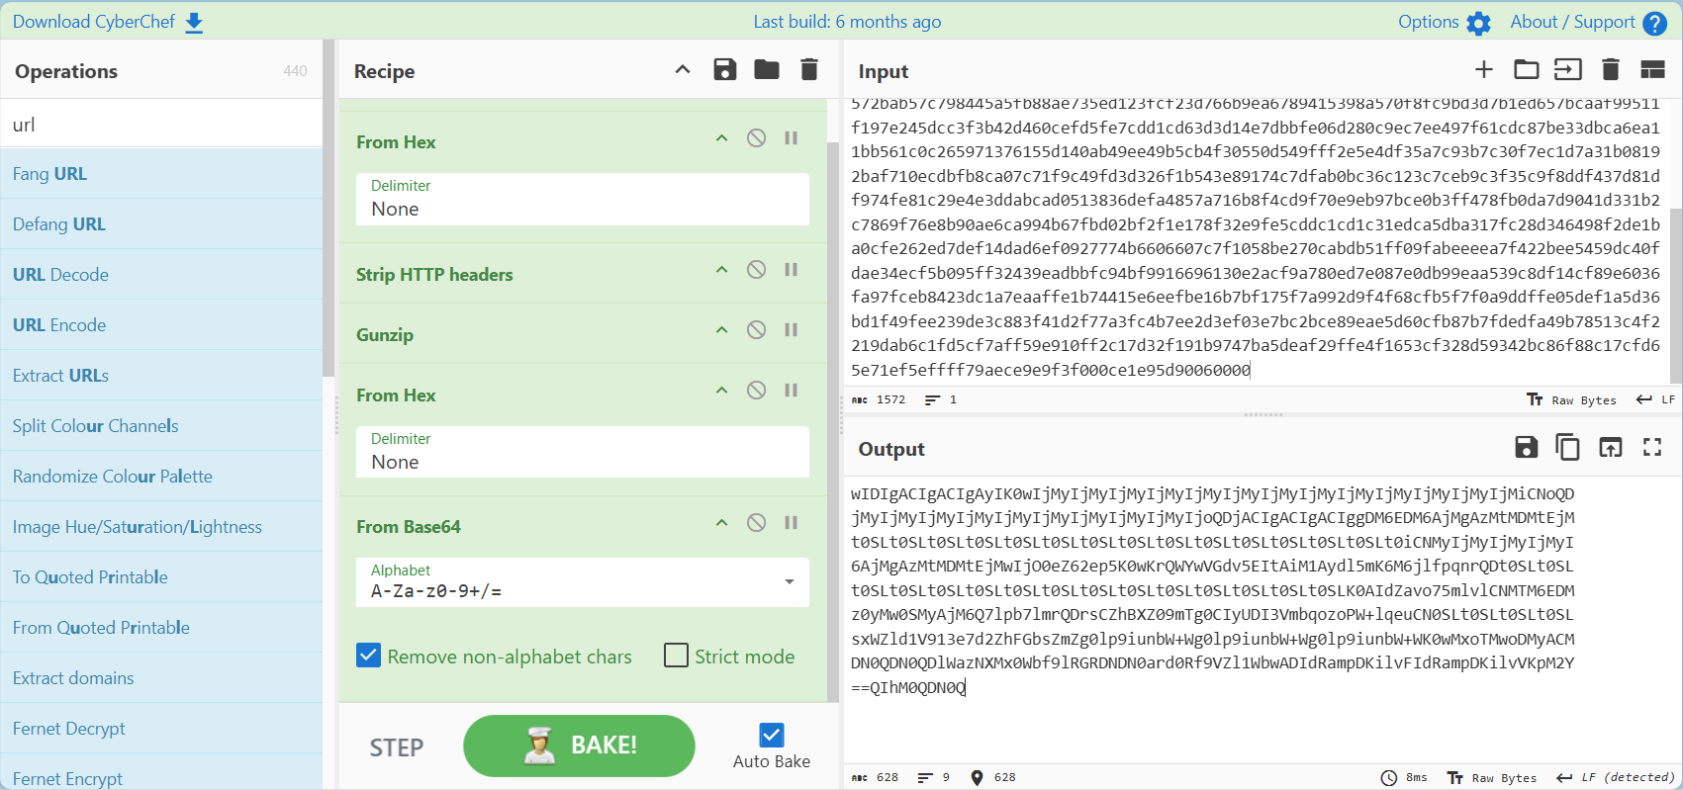Select To Quoted Printable operation
Viewport: 1683px width, 790px height.
click(x=161, y=577)
